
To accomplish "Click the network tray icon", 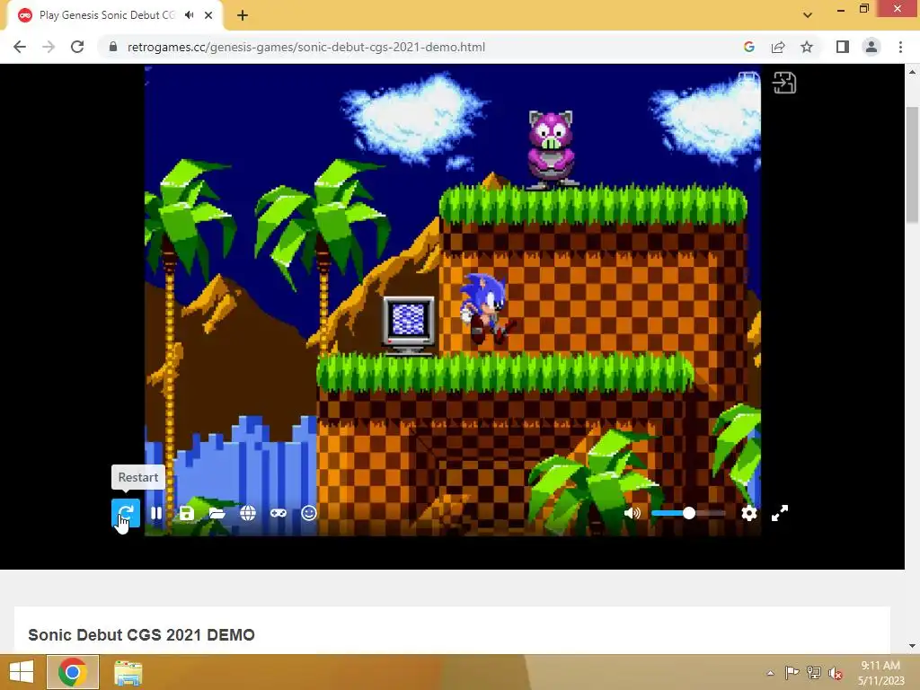I will pyautogui.click(x=813, y=672).
